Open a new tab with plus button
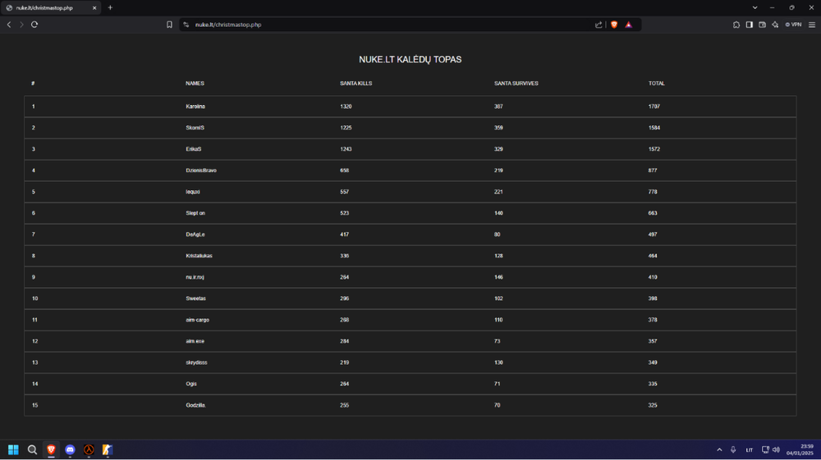The height and width of the screenshot is (460, 821). click(x=110, y=7)
